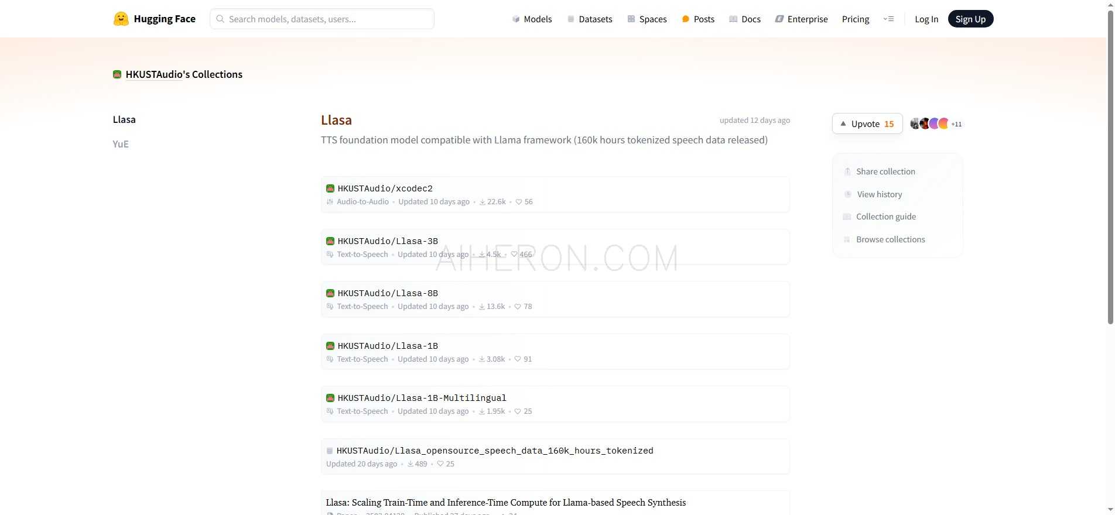The width and height of the screenshot is (1115, 515).
Task: Click xcodec2 download count 22.6k icon
Action: point(483,202)
